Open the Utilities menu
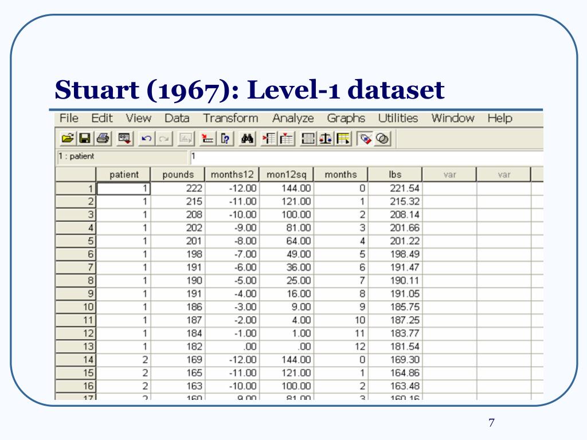This screenshot has width=587, height=440. pyautogui.click(x=398, y=118)
